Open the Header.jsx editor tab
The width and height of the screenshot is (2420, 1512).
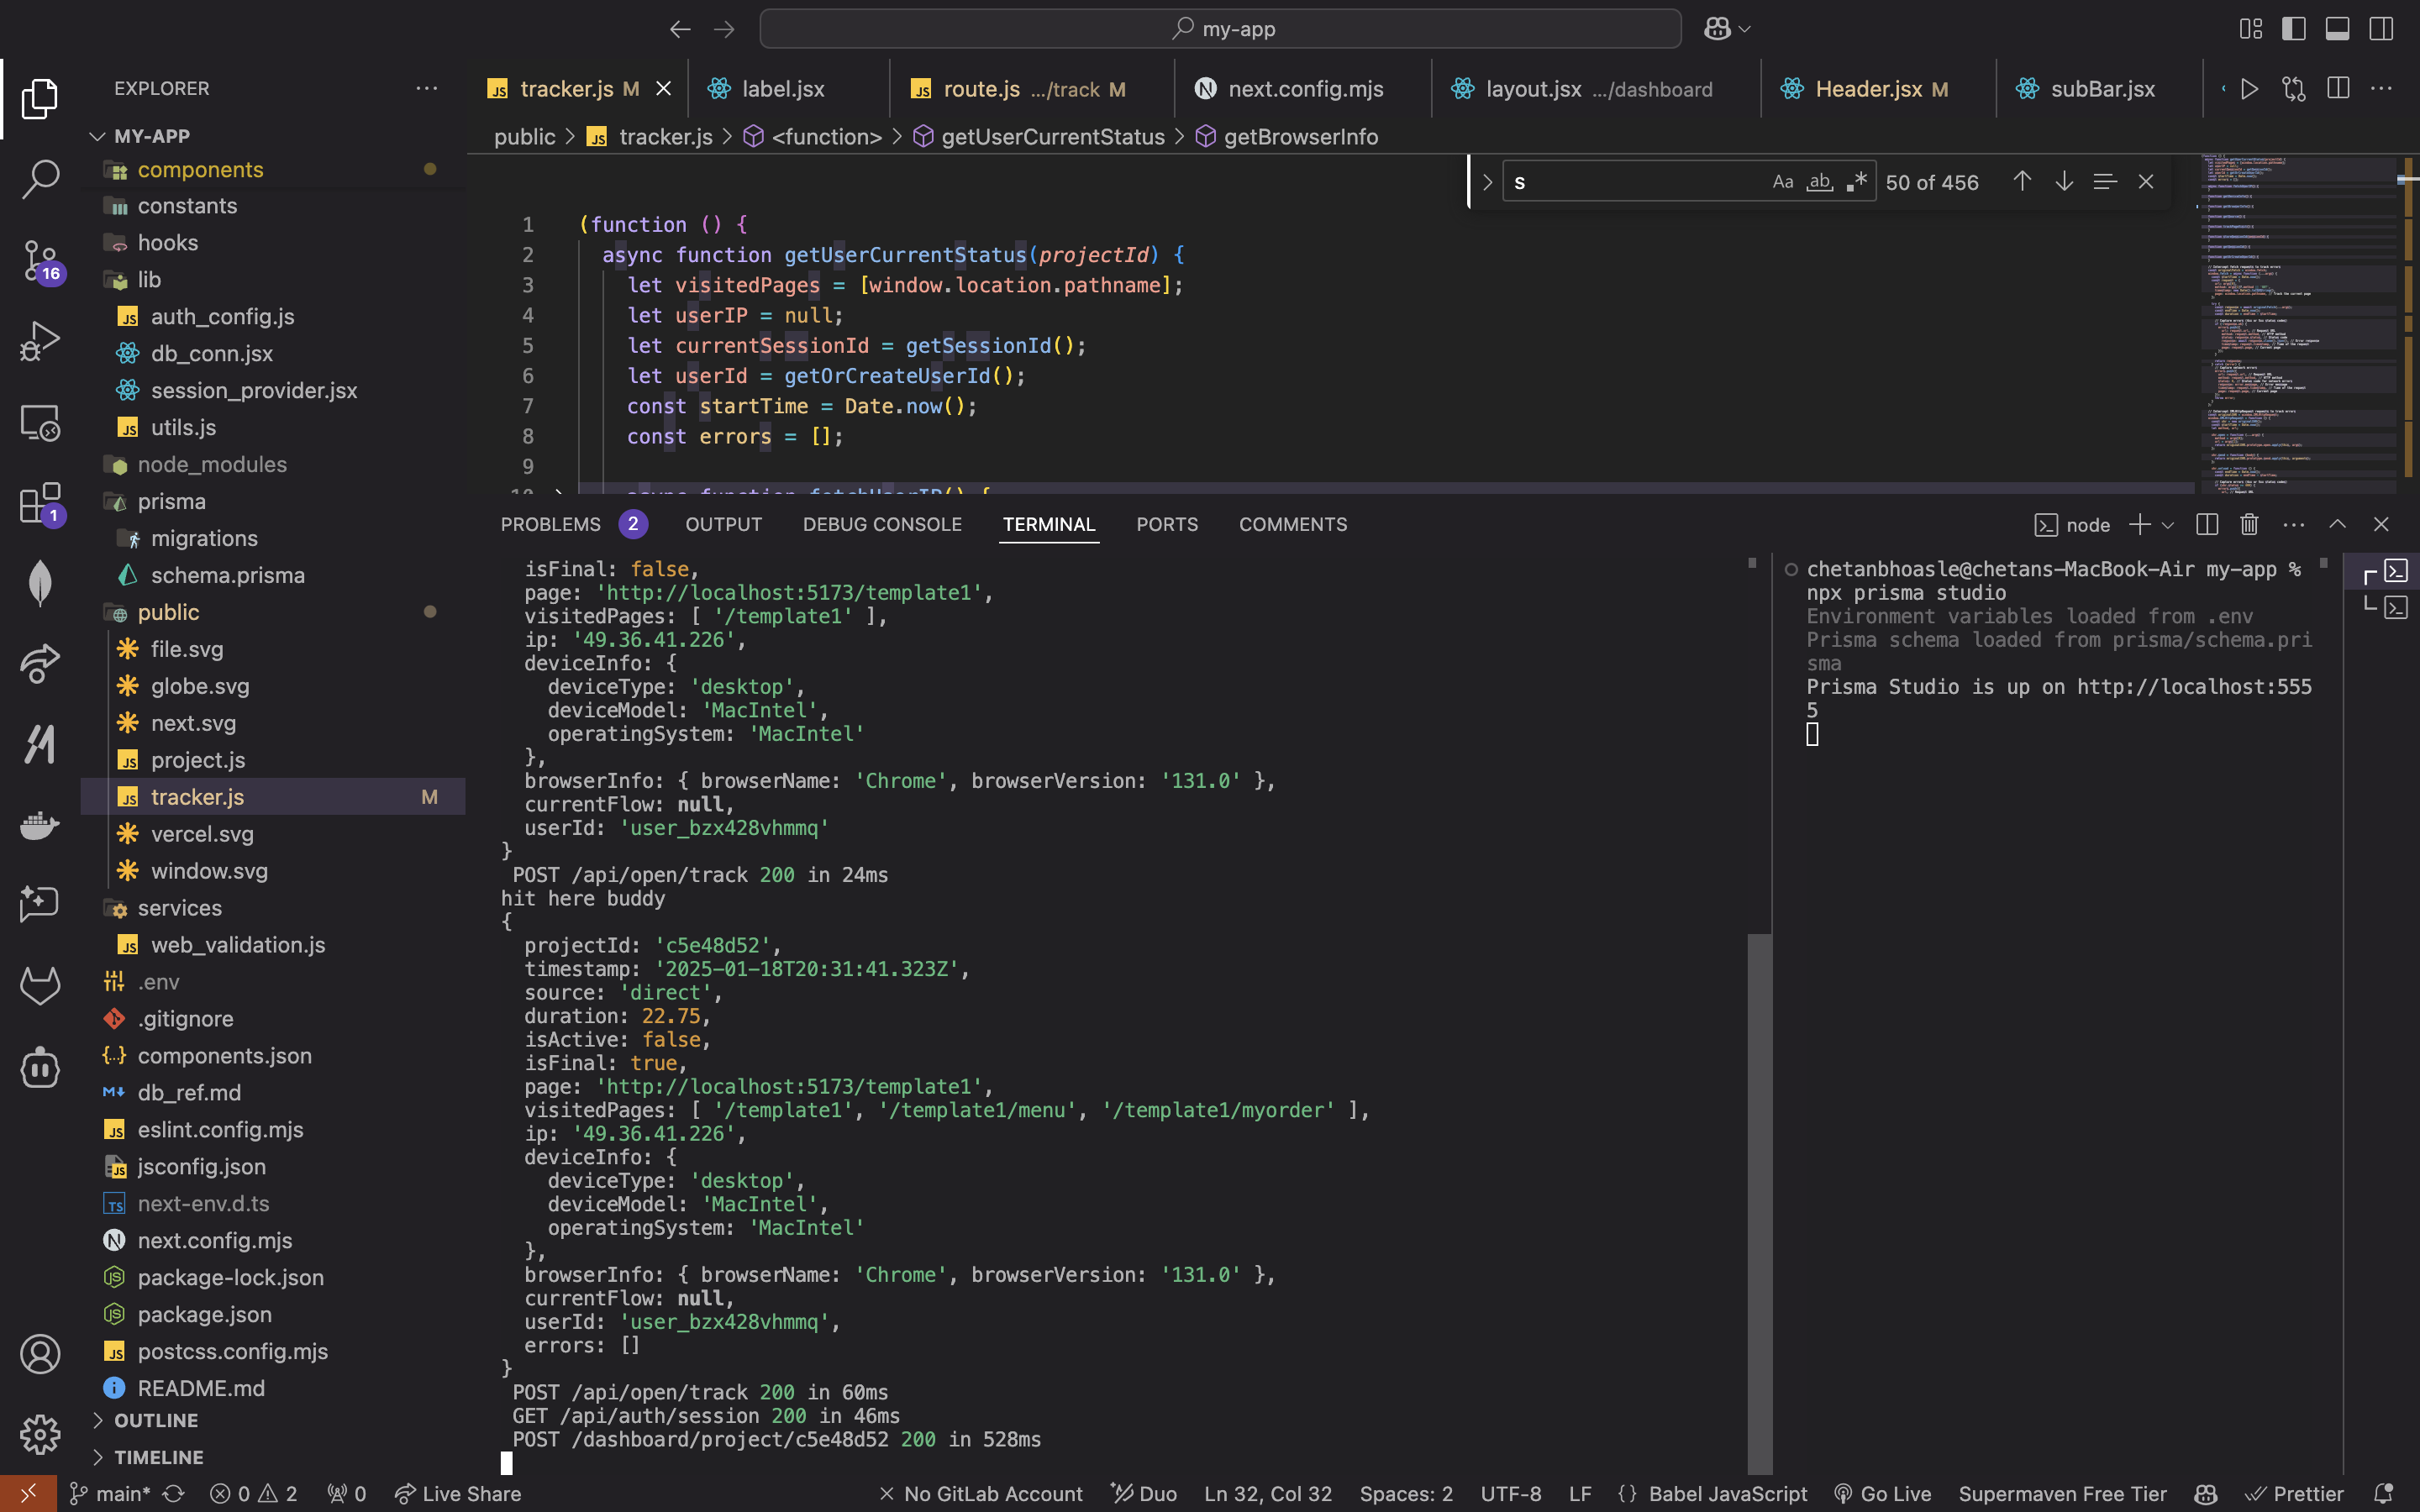pyautogui.click(x=1868, y=89)
